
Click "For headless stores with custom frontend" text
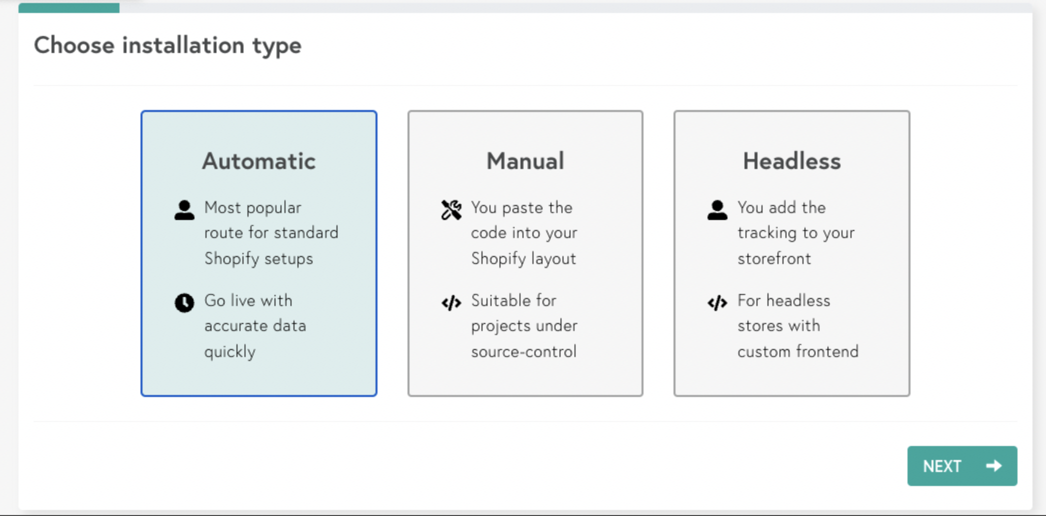point(797,326)
